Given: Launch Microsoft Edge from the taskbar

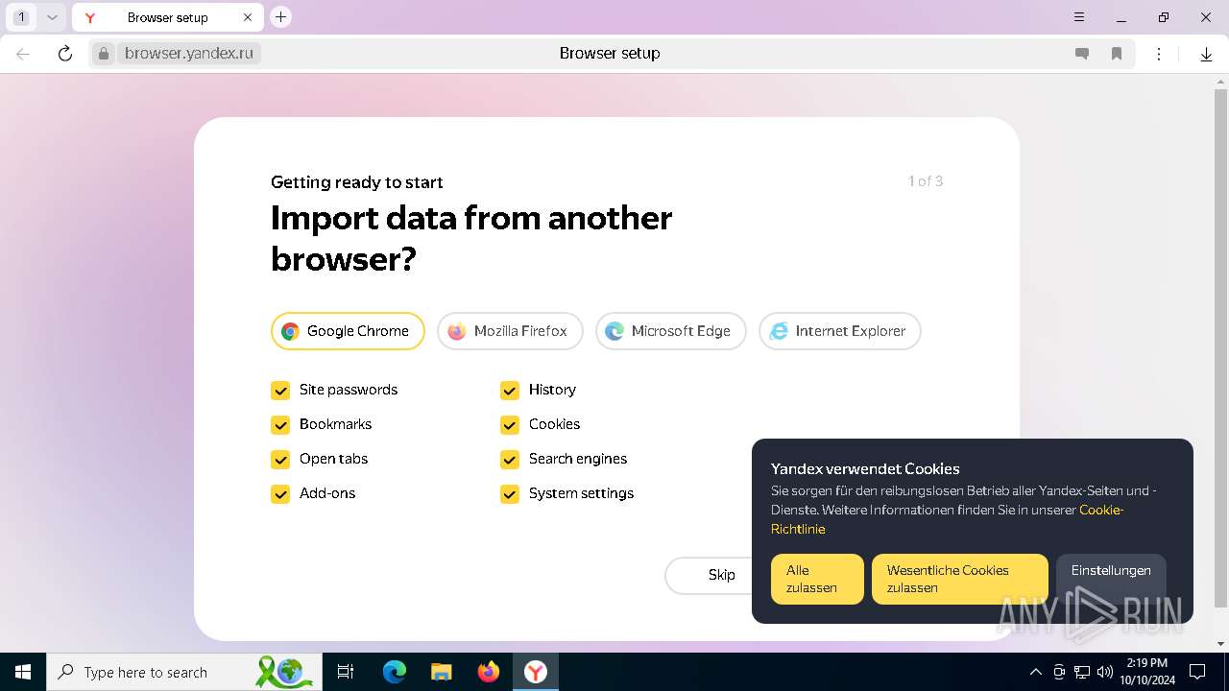Looking at the screenshot, I should 395,672.
